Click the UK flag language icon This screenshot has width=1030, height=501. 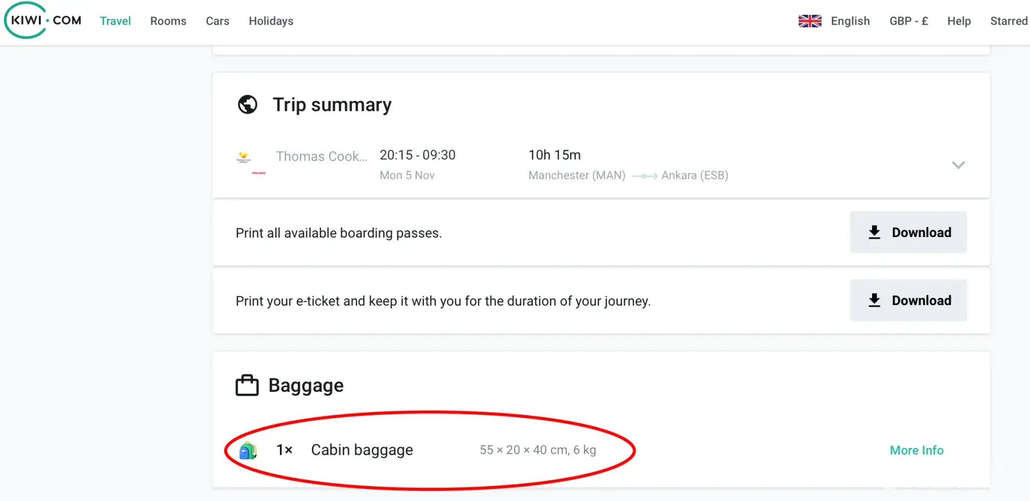[810, 21]
